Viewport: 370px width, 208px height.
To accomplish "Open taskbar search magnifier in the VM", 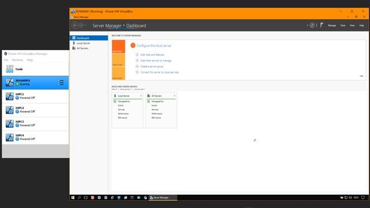I will click(79, 198).
